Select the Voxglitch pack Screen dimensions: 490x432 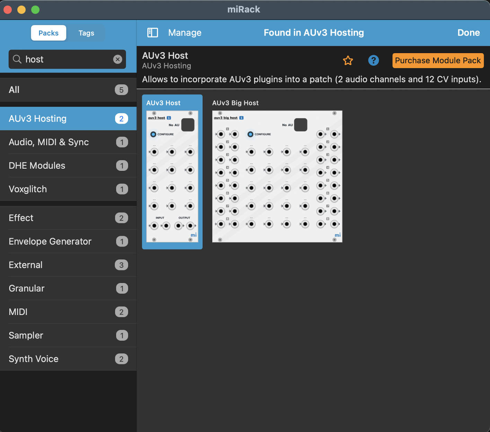click(x=68, y=189)
